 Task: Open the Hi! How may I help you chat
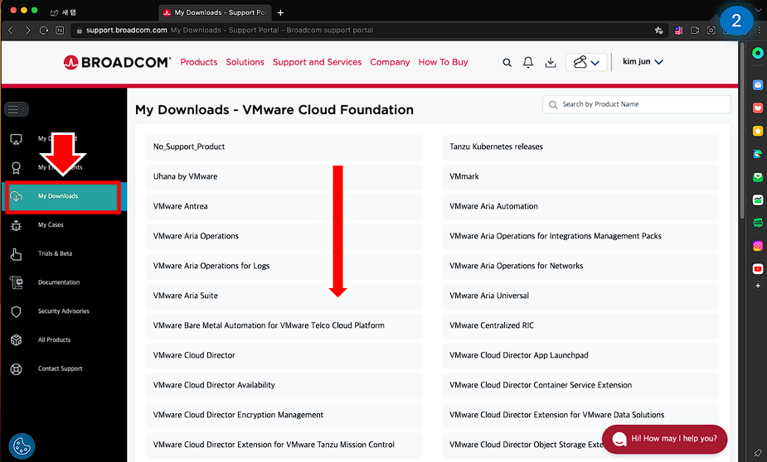point(664,439)
